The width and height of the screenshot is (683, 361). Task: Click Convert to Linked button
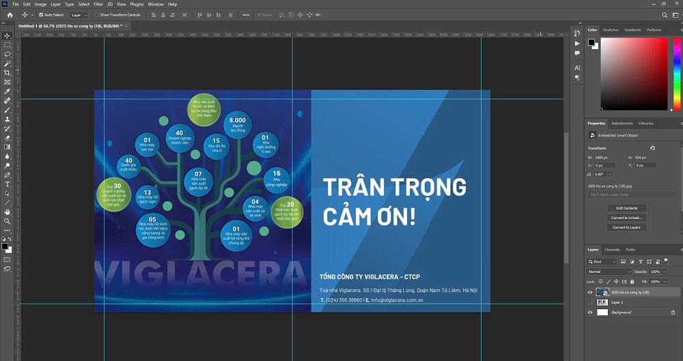coord(627,218)
